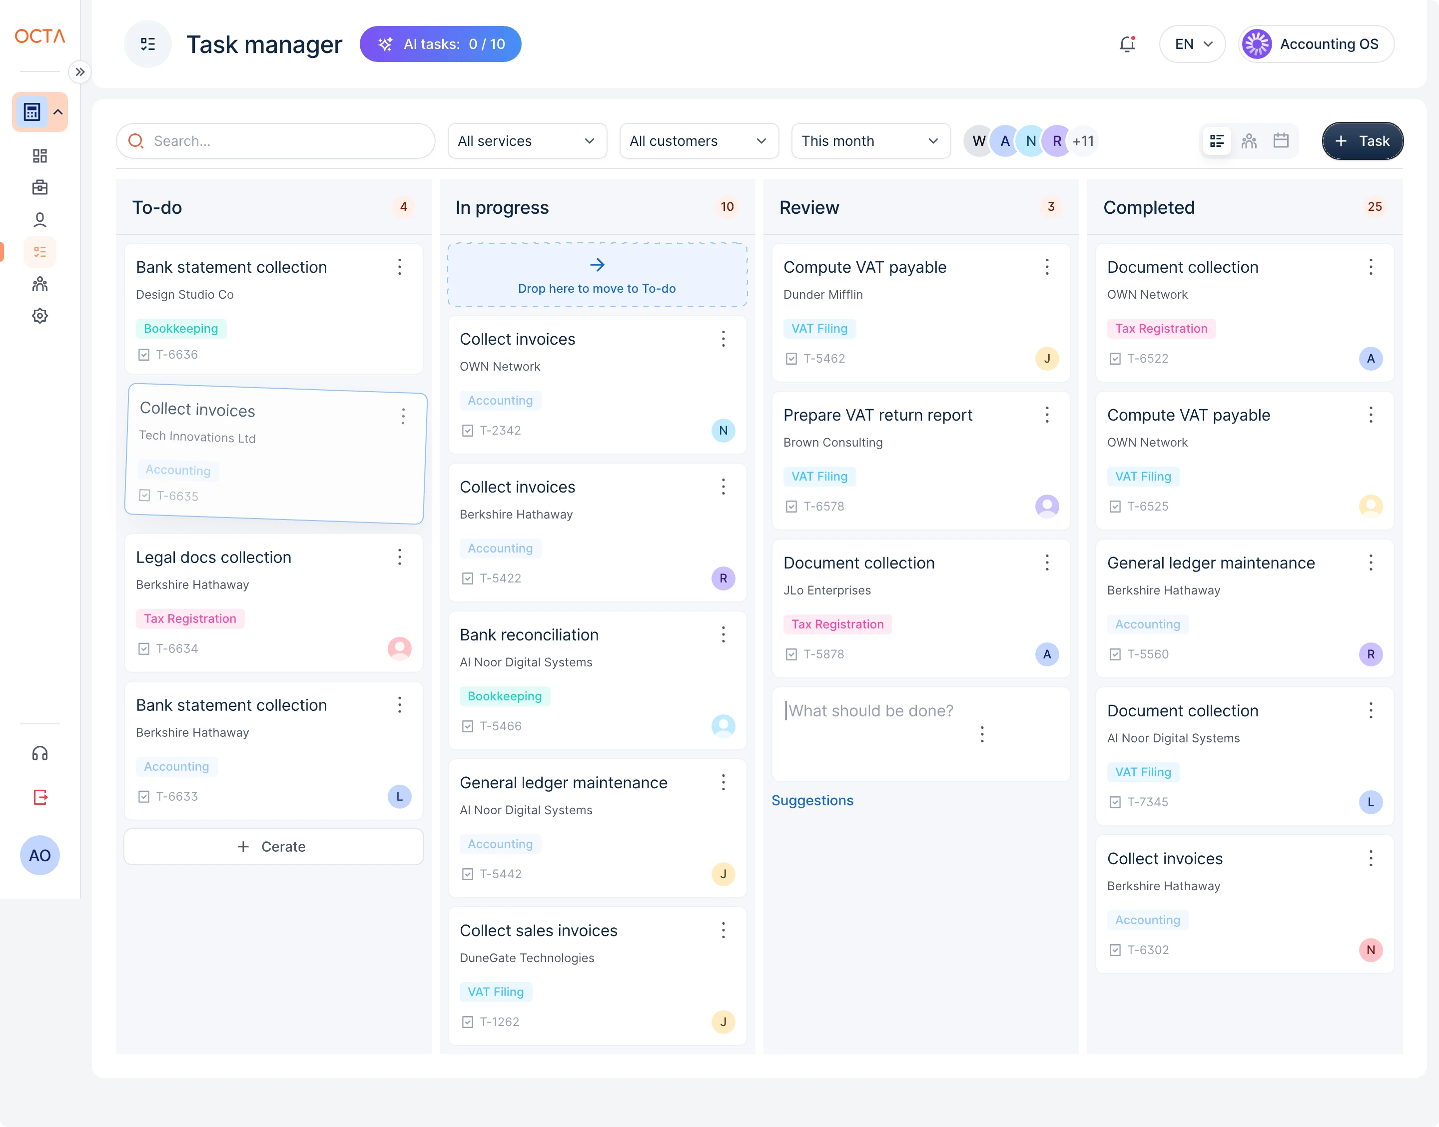Select the board list view icon
Screen dimensions: 1439x1127
1217,140
